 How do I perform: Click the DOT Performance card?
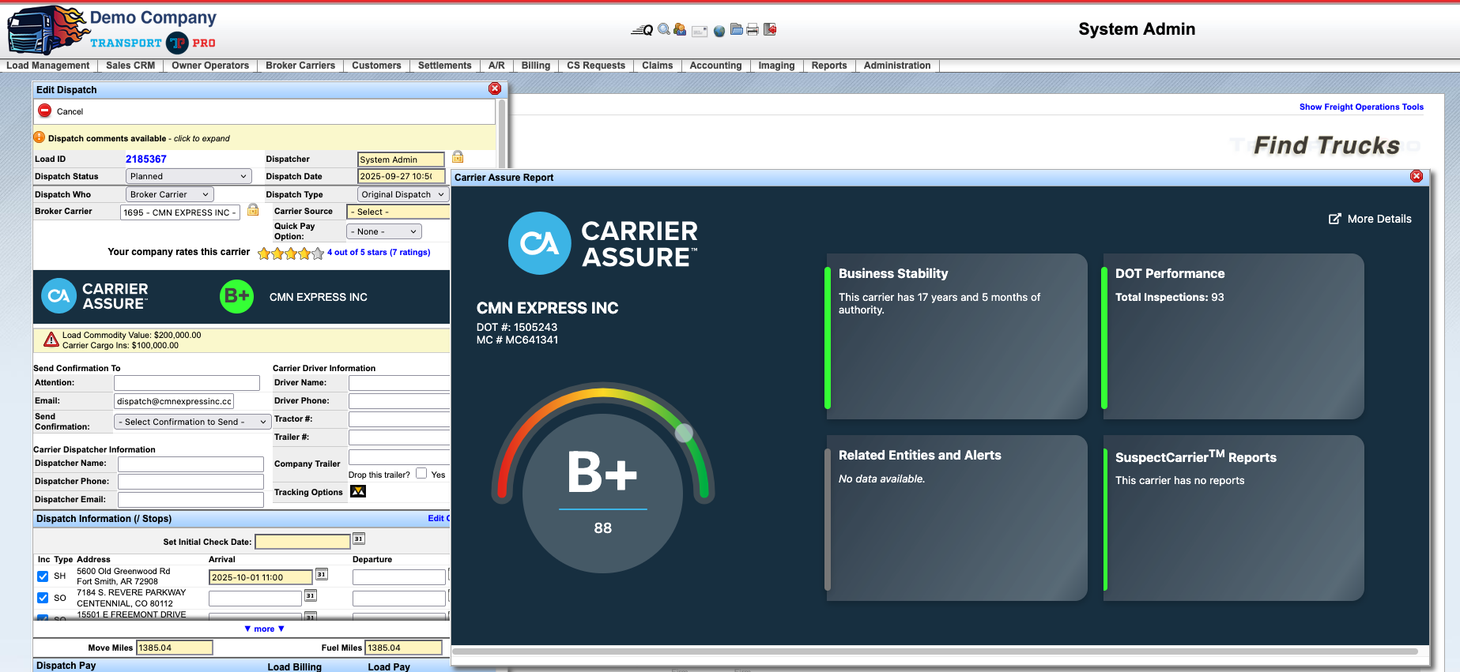click(x=1233, y=336)
